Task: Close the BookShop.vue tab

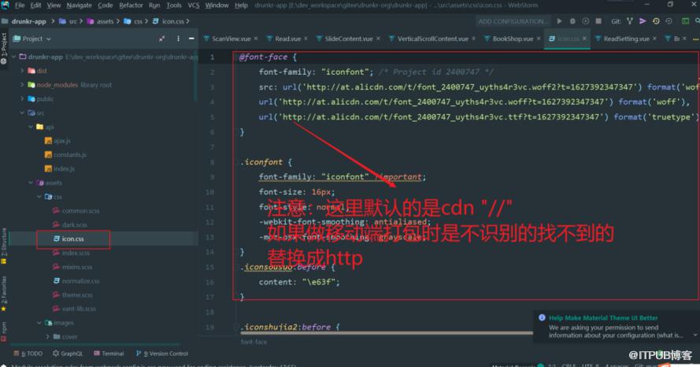Action: pyautogui.click(x=539, y=39)
